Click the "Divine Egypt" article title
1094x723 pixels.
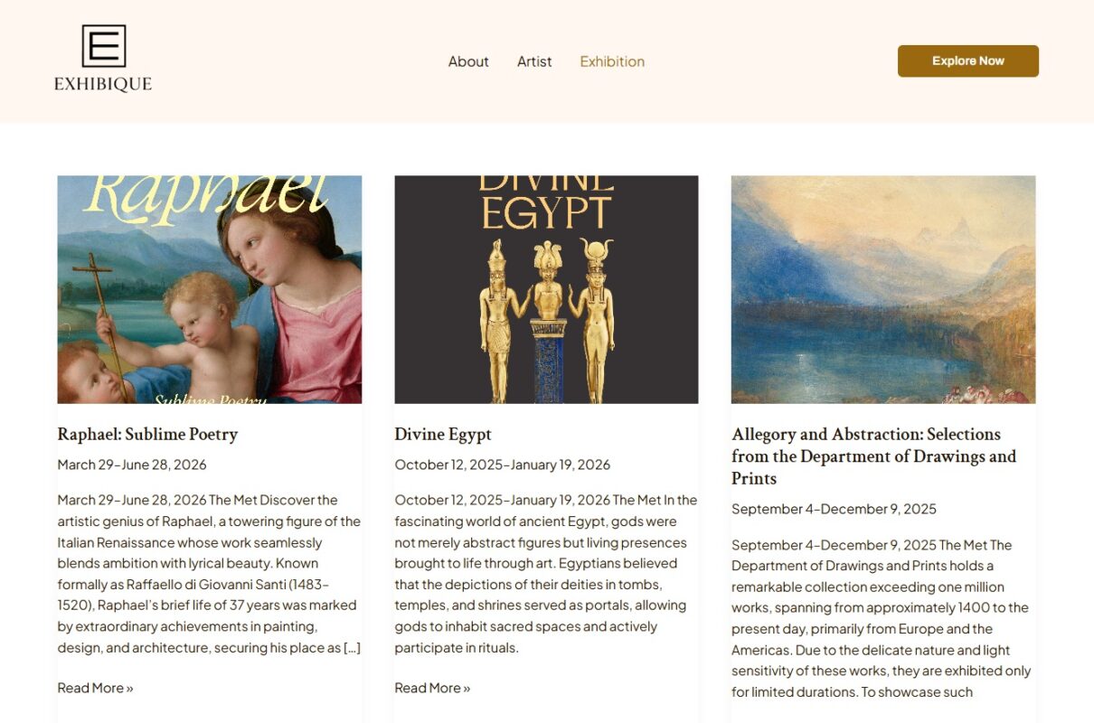click(443, 435)
